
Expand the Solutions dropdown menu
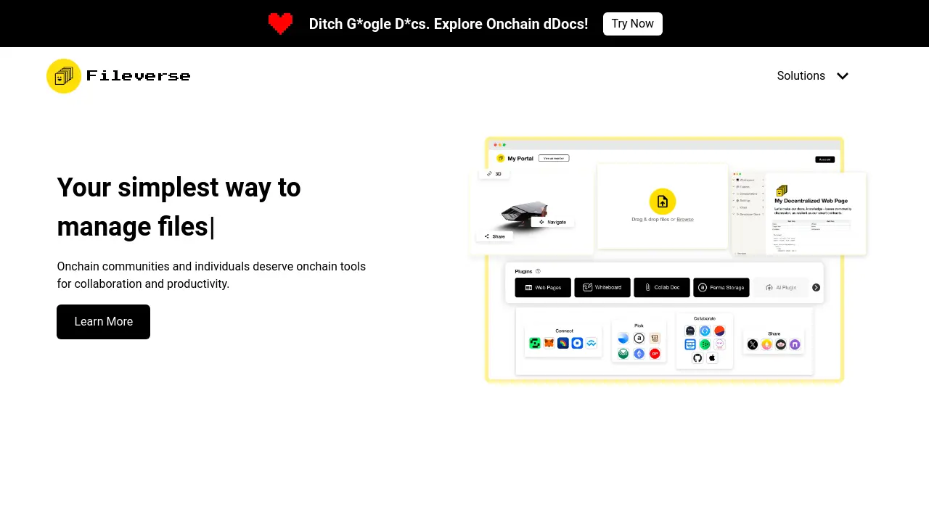tap(813, 76)
